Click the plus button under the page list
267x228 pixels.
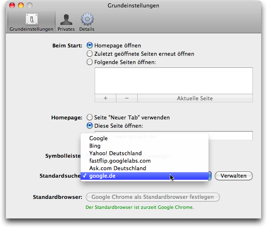(106, 98)
